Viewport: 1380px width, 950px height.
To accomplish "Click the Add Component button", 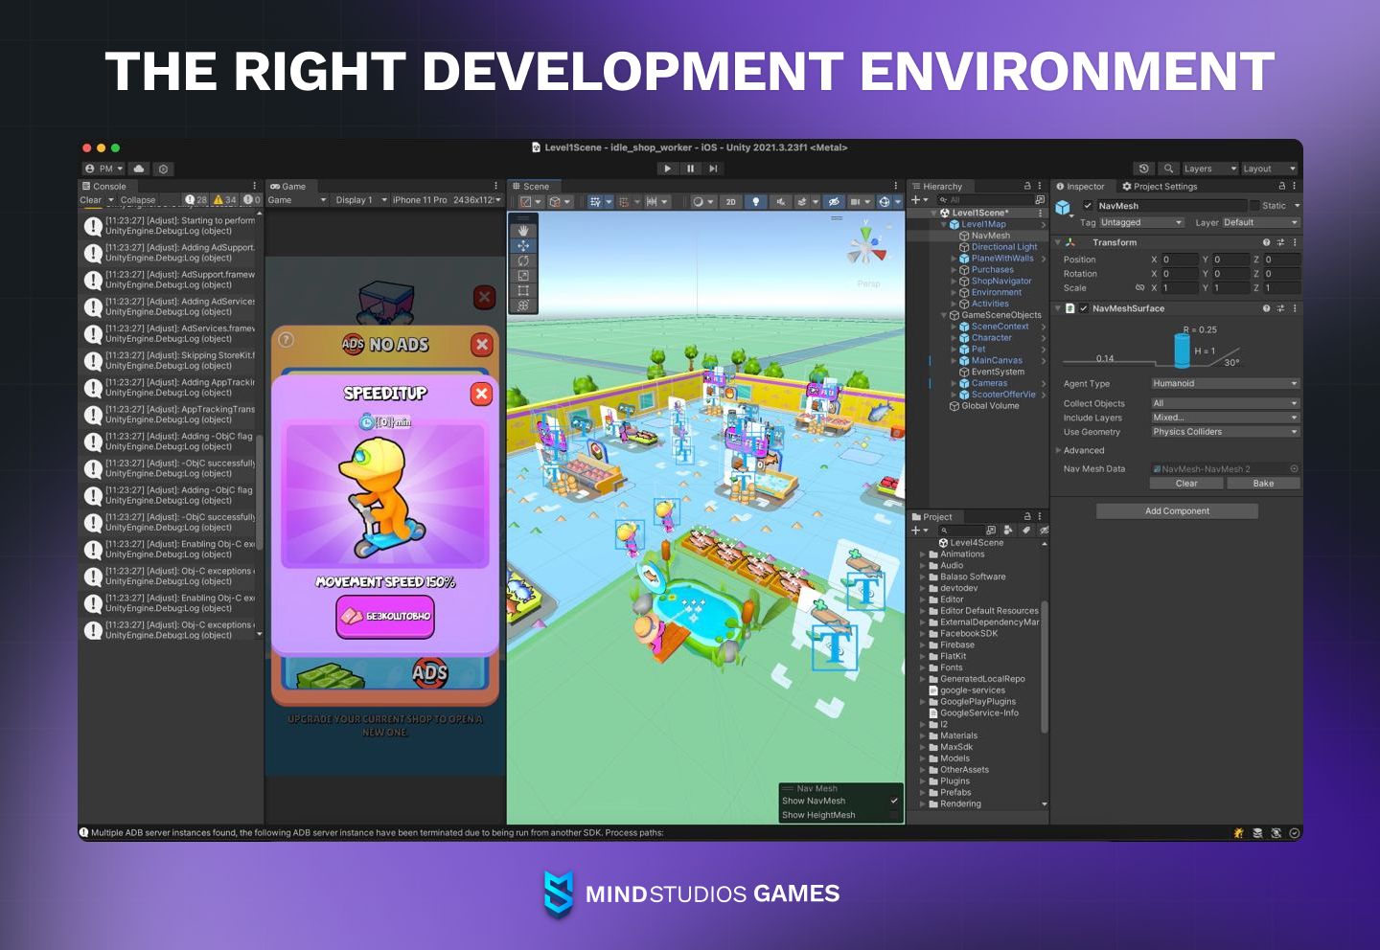I will 1177,511.
